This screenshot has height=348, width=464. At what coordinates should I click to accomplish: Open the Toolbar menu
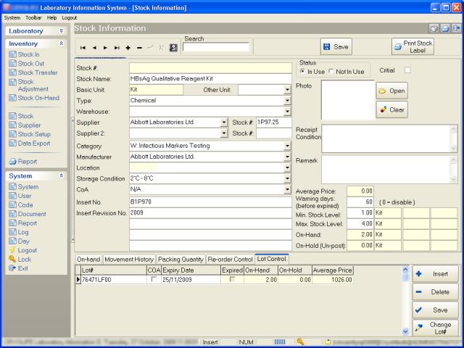33,17
